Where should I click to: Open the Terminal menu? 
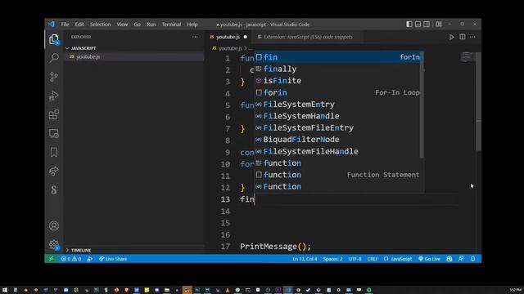(171, 24)
